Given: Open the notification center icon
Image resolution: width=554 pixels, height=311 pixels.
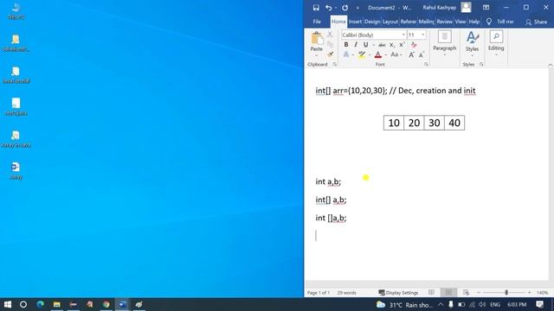Looking at the screenshot, I should (x=539, y=304).
